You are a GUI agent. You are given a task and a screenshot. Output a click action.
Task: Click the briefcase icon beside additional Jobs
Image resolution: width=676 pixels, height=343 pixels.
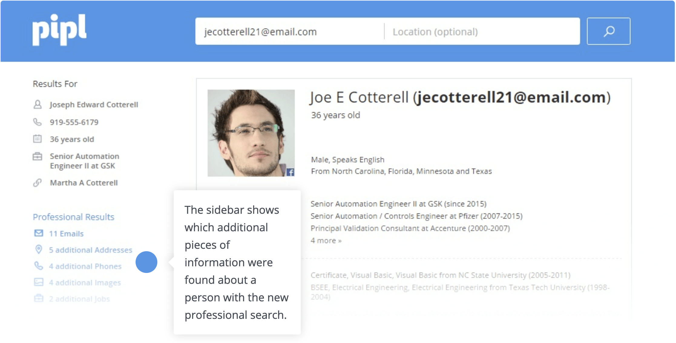(x=39, y=298)
